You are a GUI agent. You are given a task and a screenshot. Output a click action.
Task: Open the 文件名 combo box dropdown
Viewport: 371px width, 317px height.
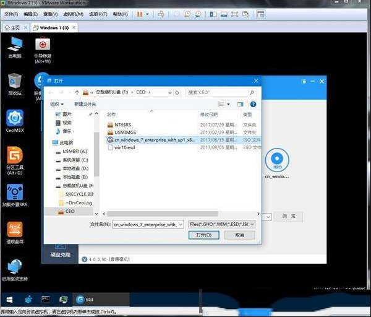click(x=181, y=224)
